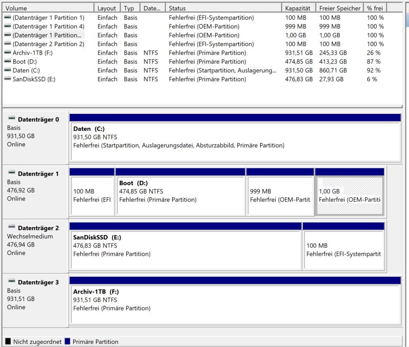Click the disk icon next to Datenträger 2
This screenshot has width=409, height=347.
click(x=12, y=228)
